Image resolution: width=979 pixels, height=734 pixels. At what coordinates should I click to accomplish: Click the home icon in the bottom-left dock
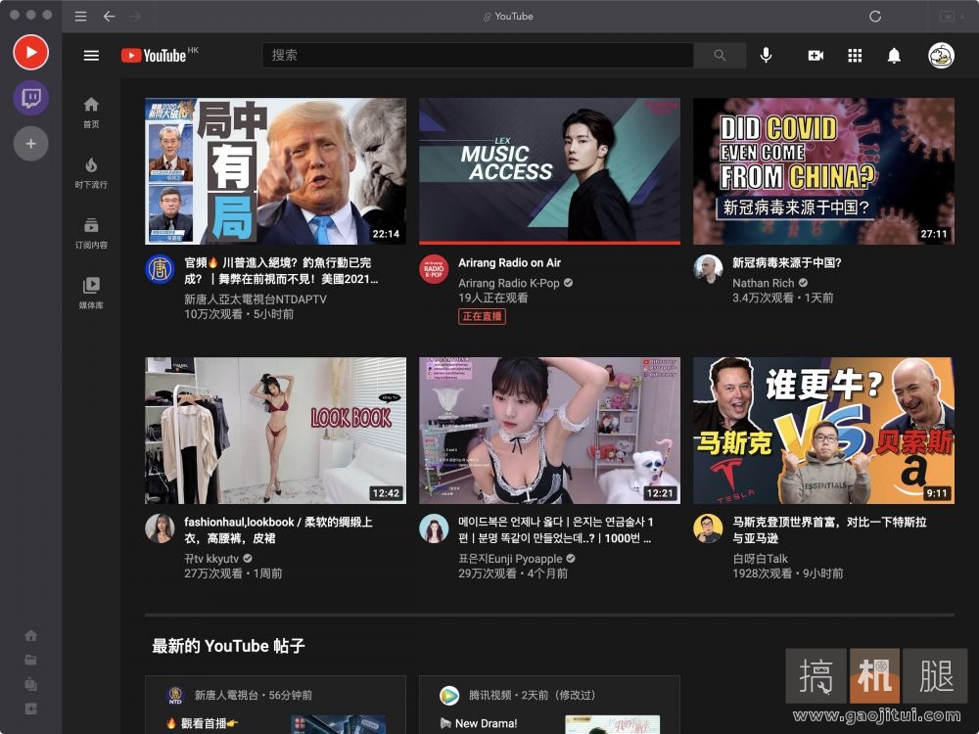point(30,636)
